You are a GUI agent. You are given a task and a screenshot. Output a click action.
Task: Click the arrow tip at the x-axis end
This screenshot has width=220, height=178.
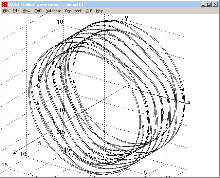[x=186, y=102]
